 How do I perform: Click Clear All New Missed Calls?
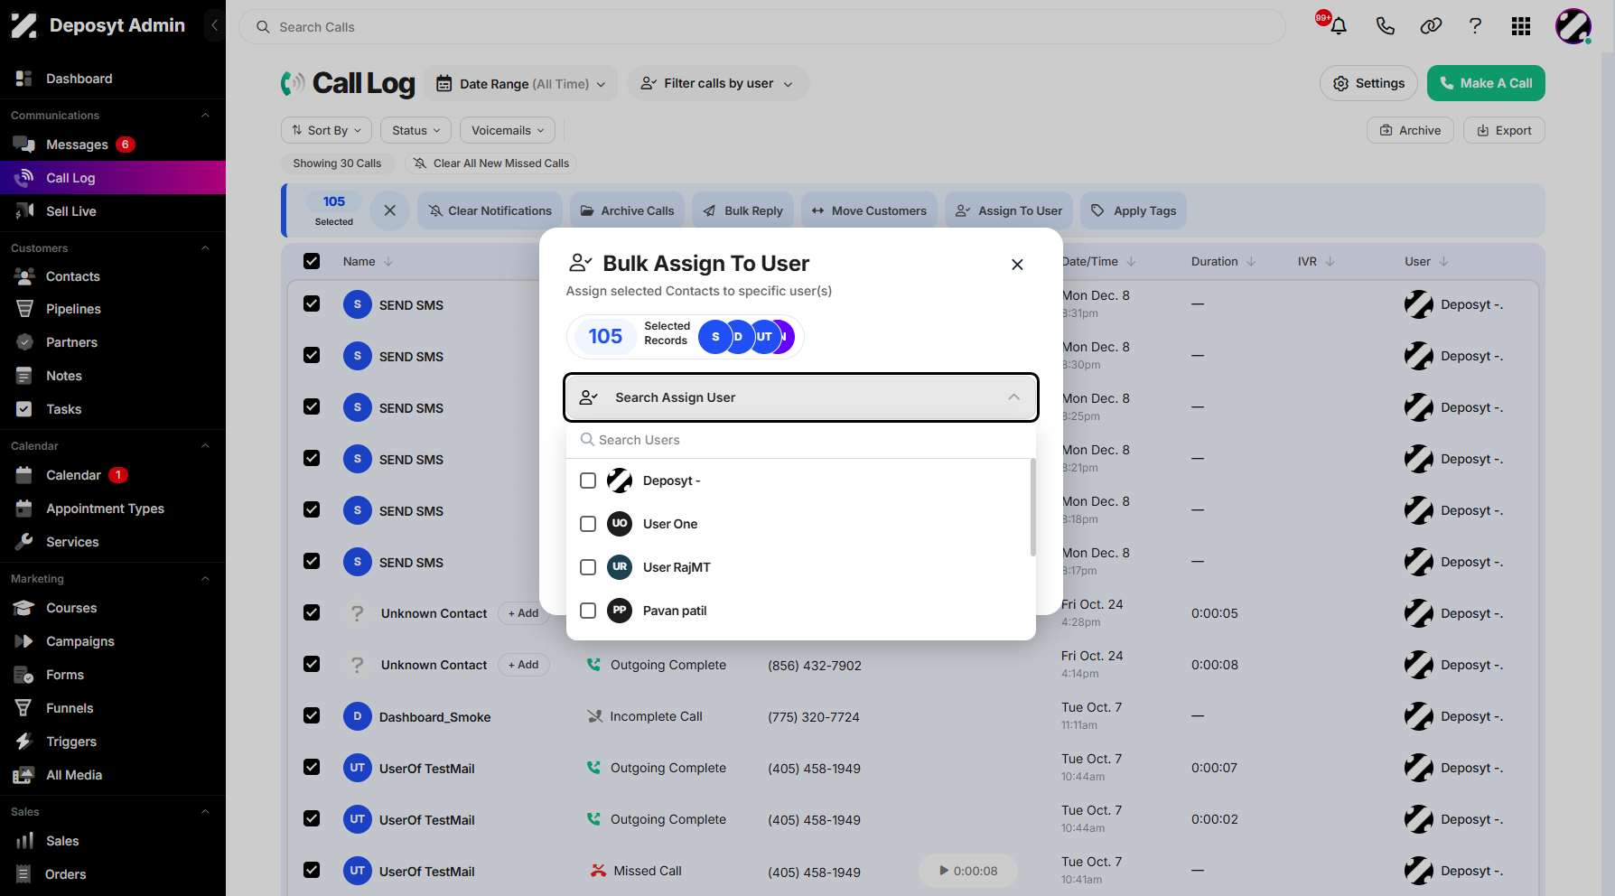491,163
